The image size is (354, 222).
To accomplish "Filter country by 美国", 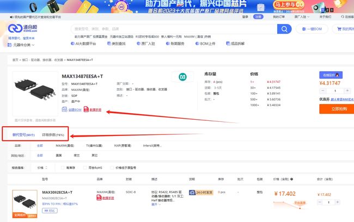I will pyautogui.click(x=59, y=156).
